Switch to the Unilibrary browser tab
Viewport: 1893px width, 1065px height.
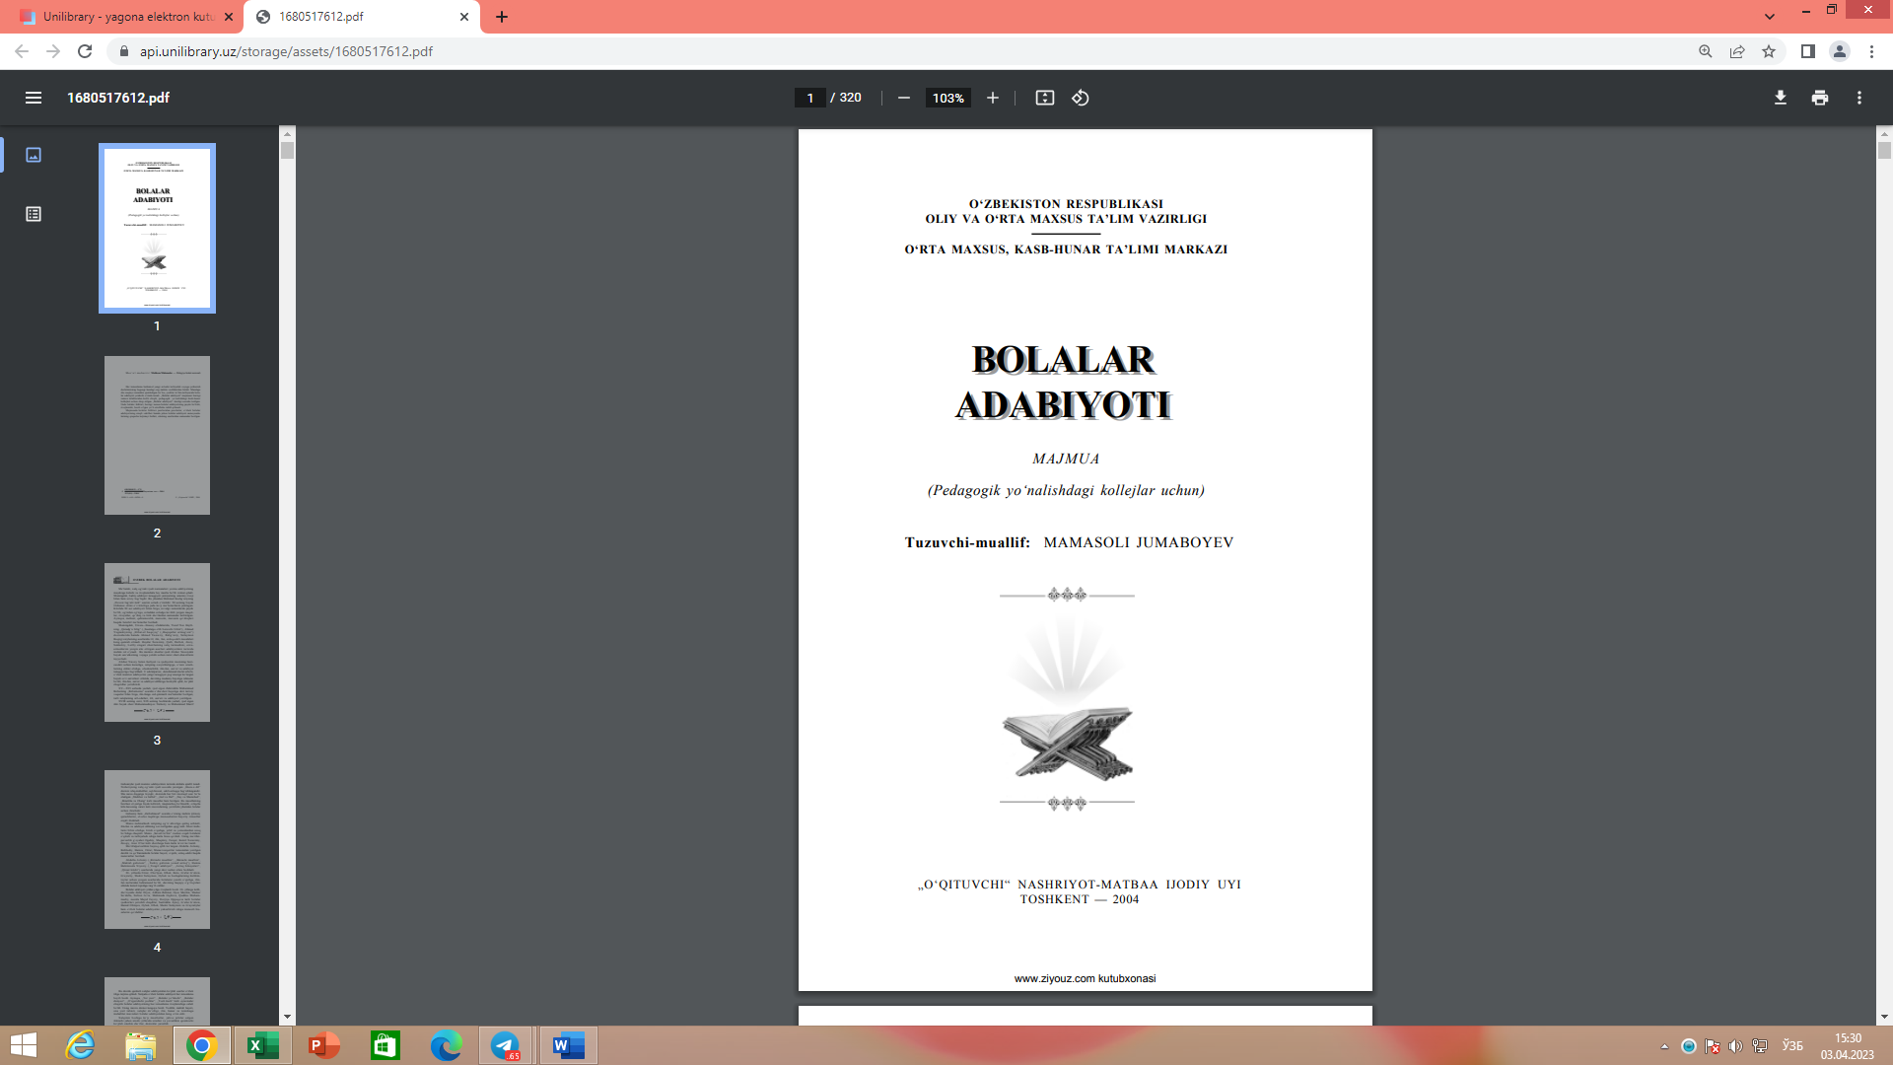click(118, 17)
